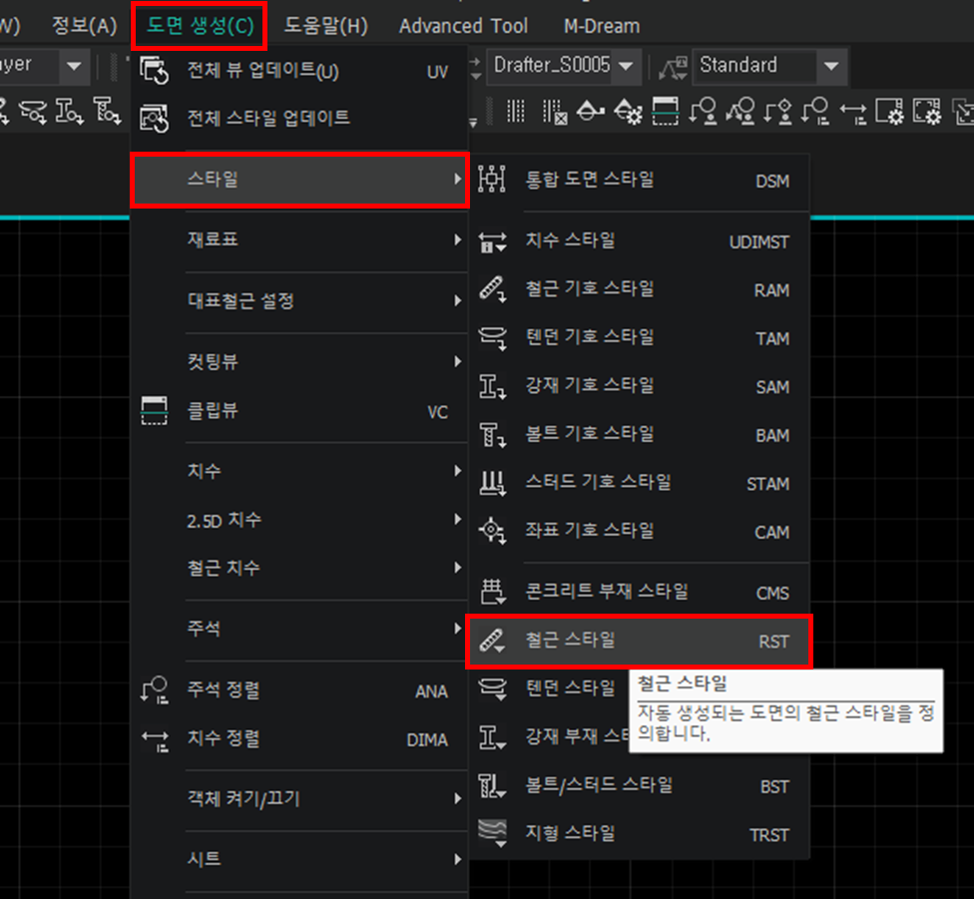Viewport: 974px width, 899px height.
Task: Click the 좌표 기호 스타일 icon
Action: click(492, 531)
